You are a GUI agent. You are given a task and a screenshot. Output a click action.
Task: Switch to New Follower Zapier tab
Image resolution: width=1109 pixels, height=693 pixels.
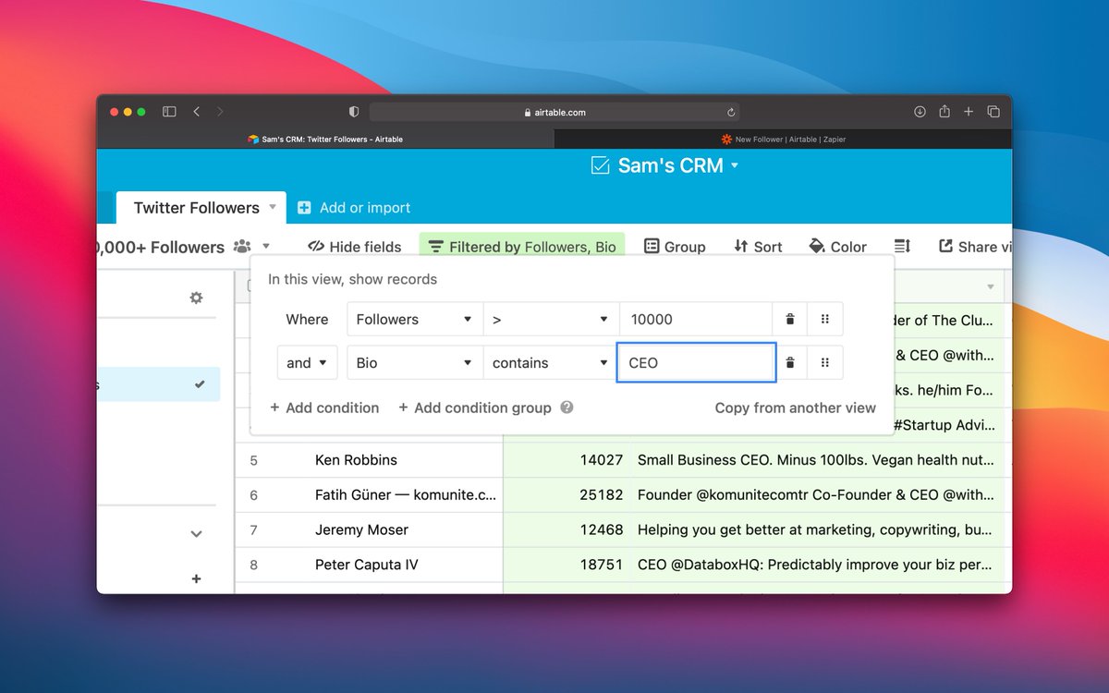coord(783,140)
